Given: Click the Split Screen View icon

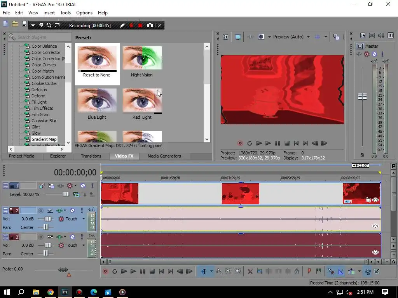Looking at the screenshot, I should click(261, 37).
